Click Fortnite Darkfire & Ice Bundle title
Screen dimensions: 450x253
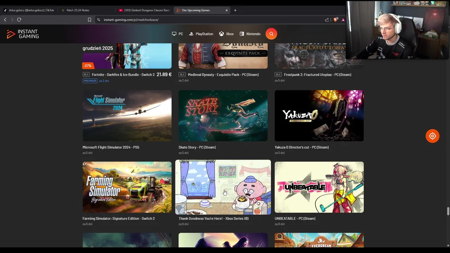[x=123, y=74]
